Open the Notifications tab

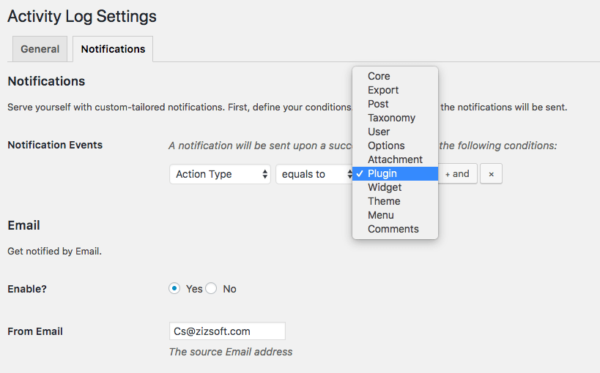[x=113, y=49]
